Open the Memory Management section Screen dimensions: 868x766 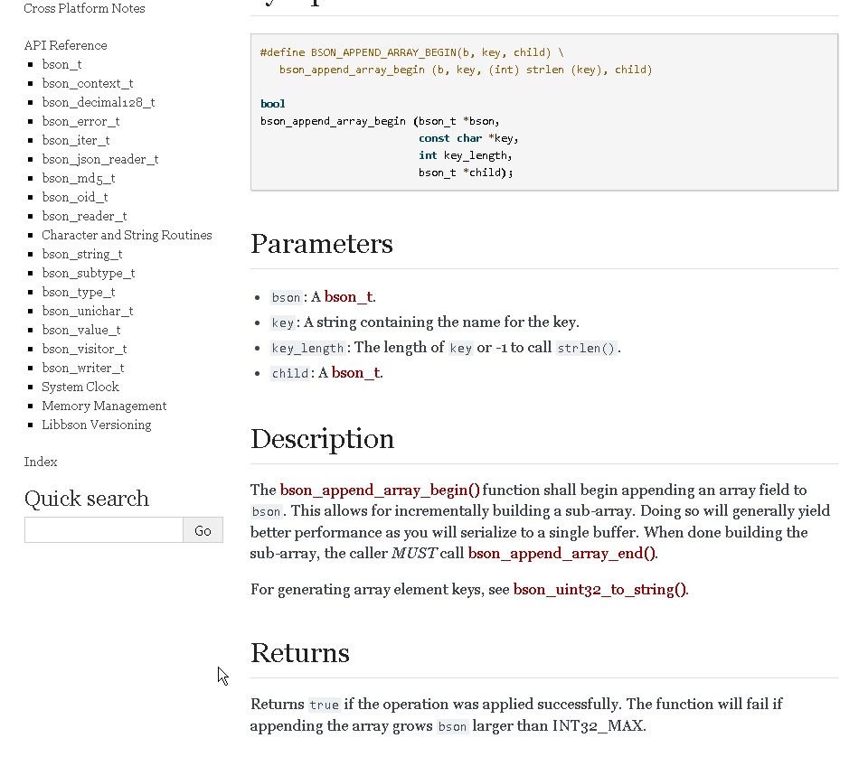click(x=104, y=406)
